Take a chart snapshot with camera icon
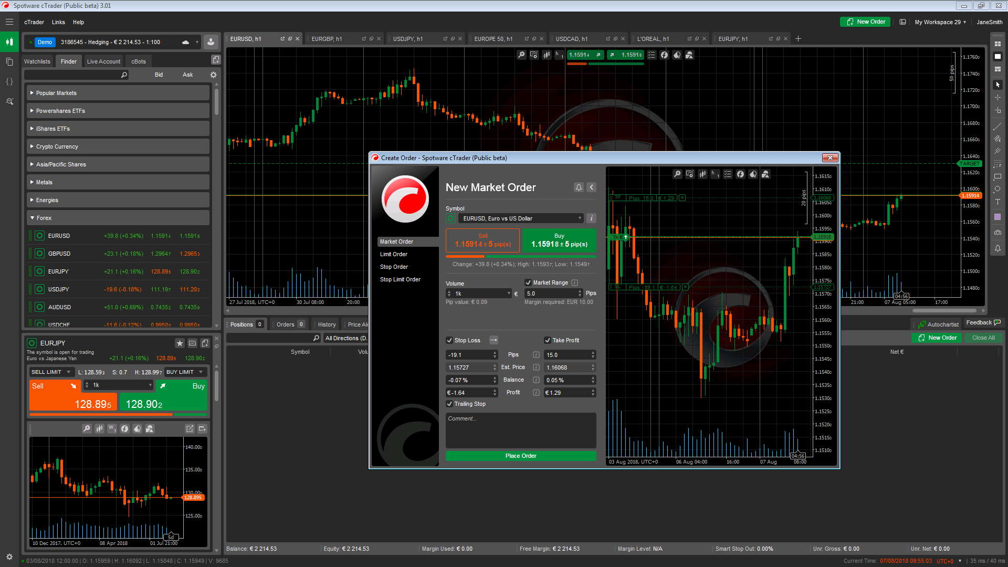1008x567 pixels. [997, 232]
